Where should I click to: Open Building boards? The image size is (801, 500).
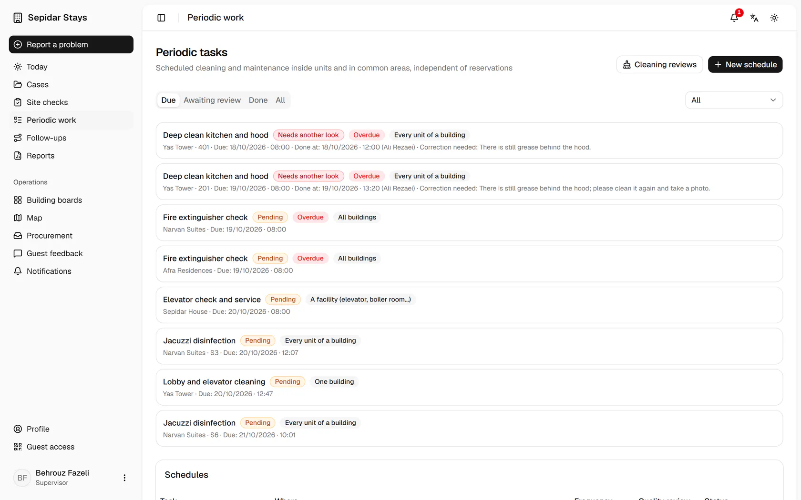click(71, 200)
